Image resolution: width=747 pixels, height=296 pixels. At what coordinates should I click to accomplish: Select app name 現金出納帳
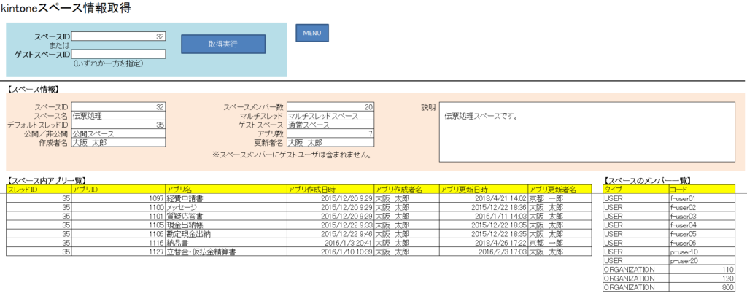pos(226,225)
